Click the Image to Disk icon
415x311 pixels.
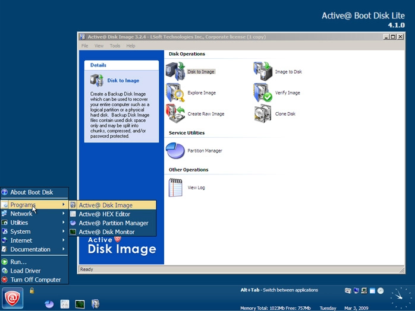[x=263, y=71]
